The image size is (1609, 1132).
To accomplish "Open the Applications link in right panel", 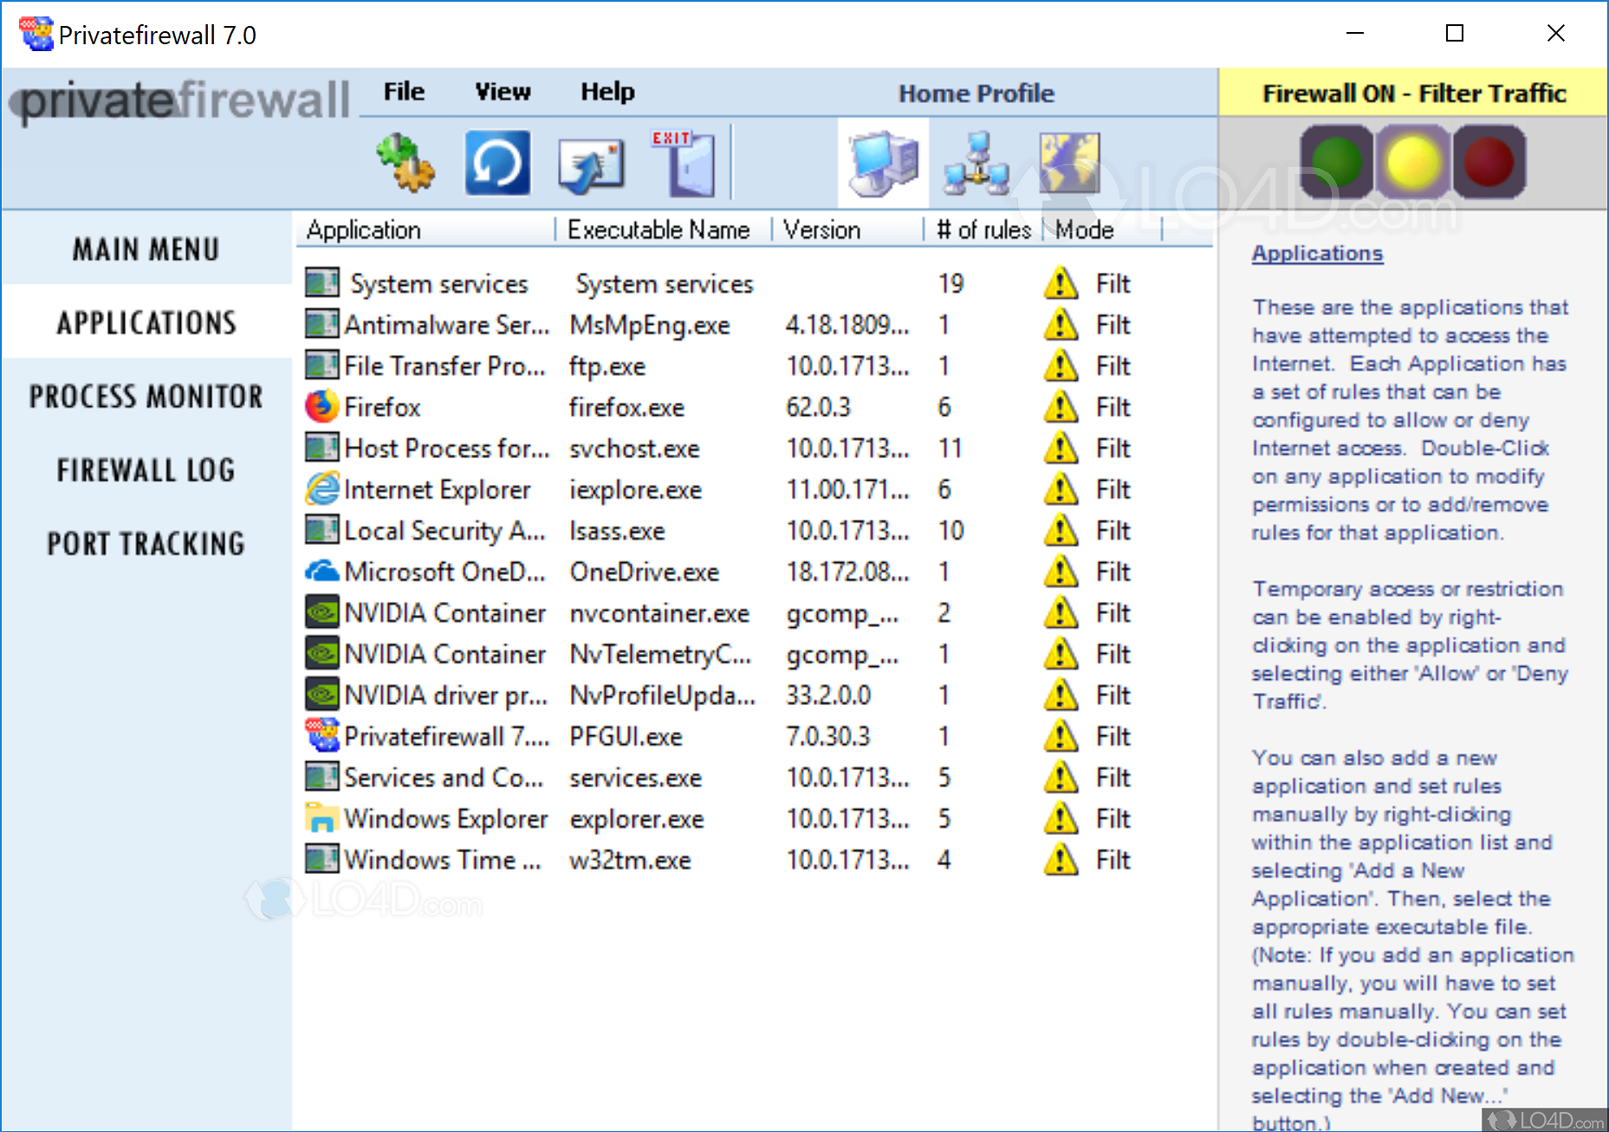I will click(1317, 253).
